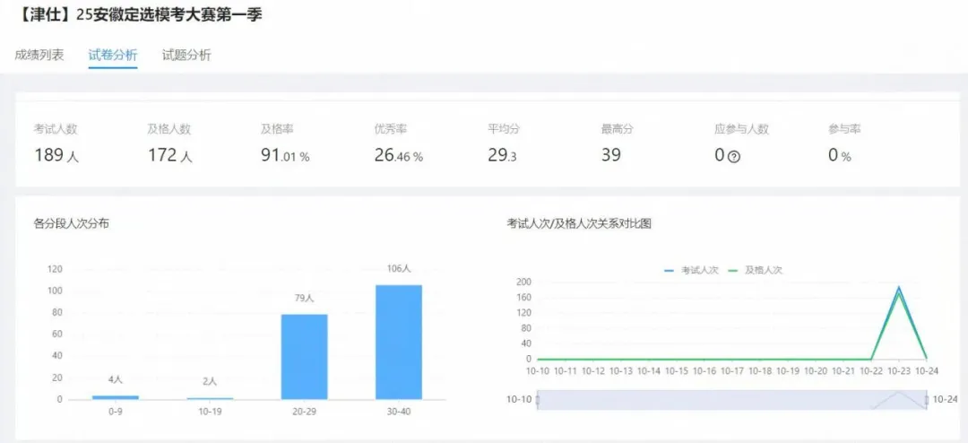Click the right data zoom handle
This screenshot has height=443, width=968.
[927, 400]
